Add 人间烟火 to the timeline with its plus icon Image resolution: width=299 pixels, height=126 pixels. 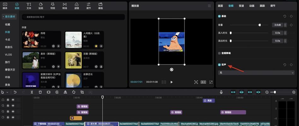(x=101, y=46)
